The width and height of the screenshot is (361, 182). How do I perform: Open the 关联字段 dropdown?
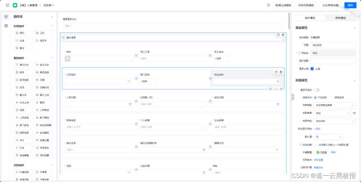pyautogui.click(x=335, y=121)
